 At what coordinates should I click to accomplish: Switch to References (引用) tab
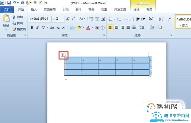(x=66, y=10)
